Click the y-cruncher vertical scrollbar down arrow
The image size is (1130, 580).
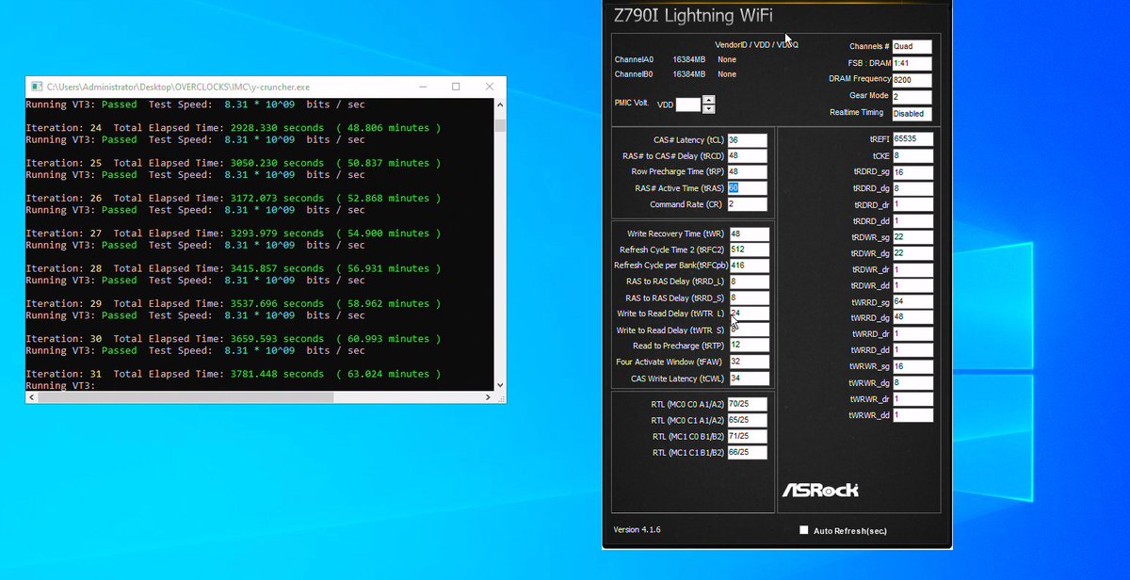click(x=501, y=385)
